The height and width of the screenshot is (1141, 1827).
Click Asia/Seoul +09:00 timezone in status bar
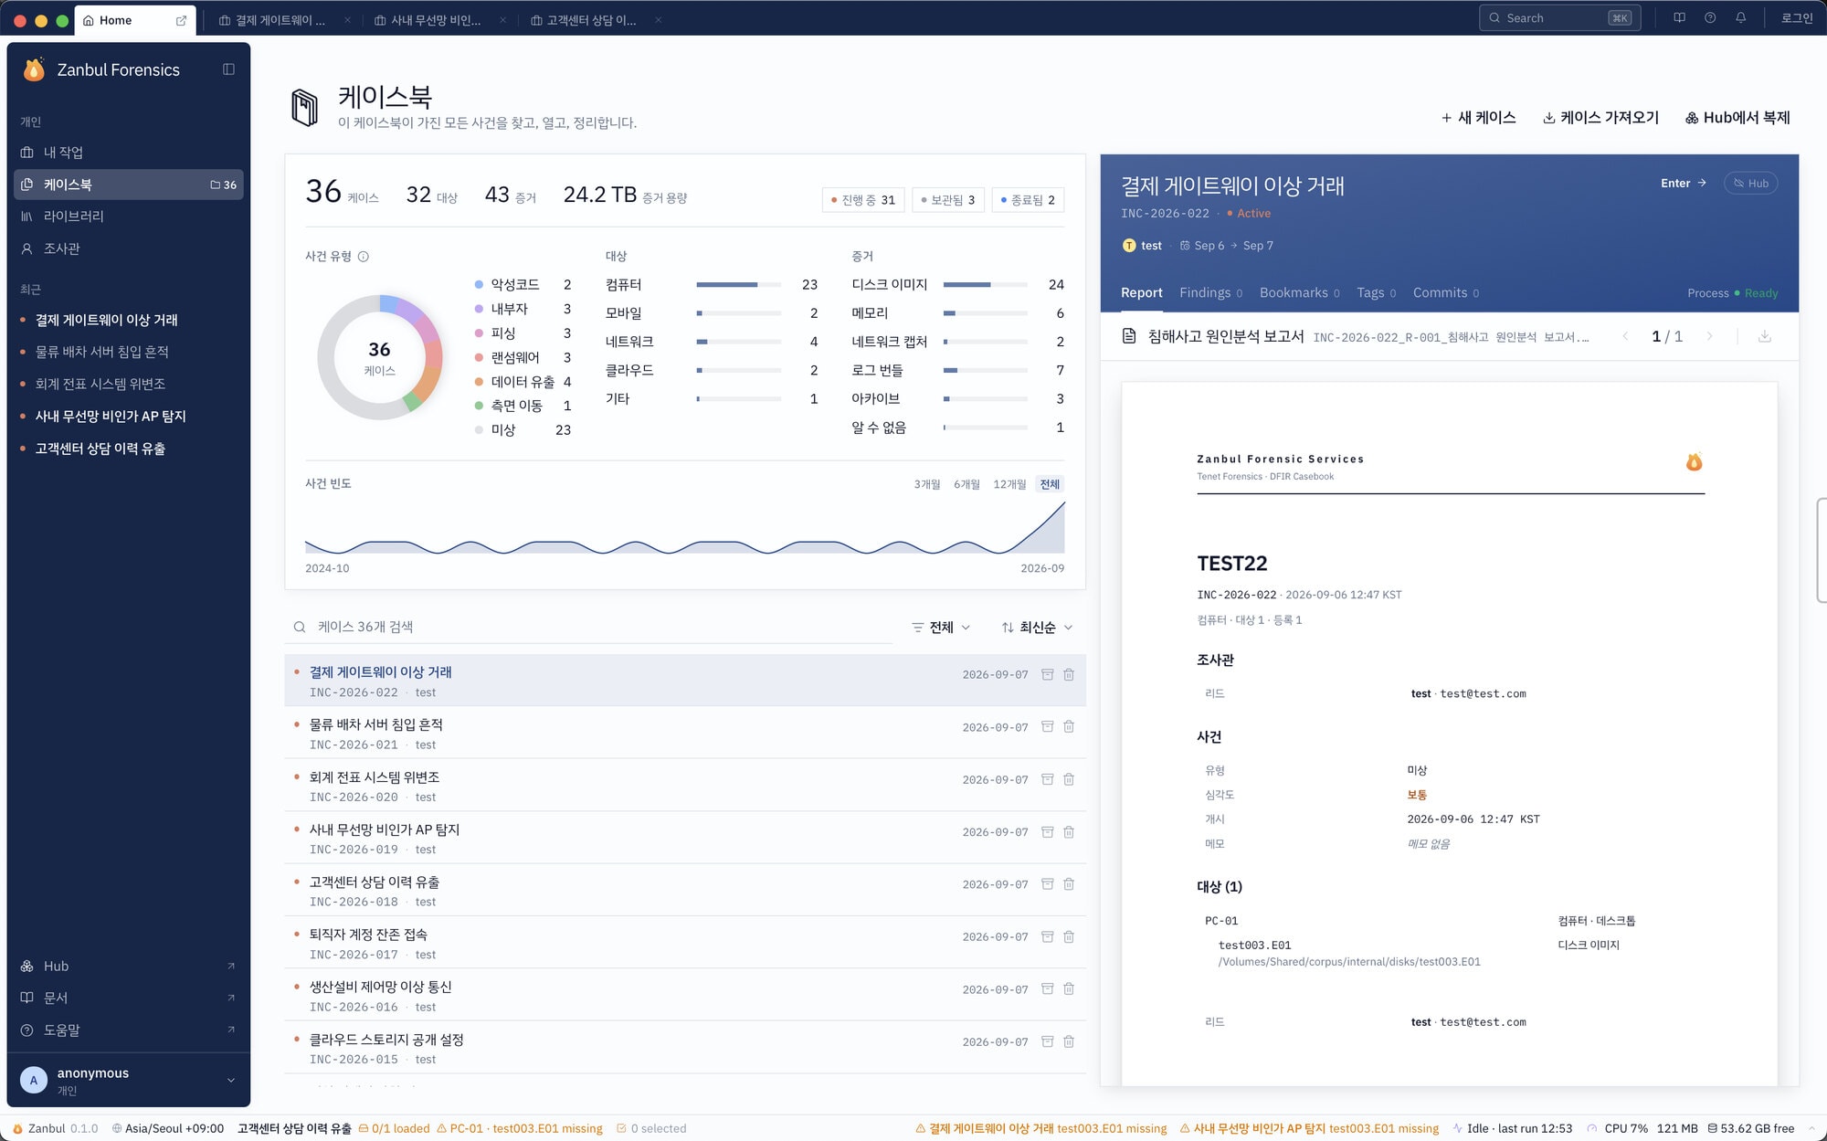tap(168, 1129)
